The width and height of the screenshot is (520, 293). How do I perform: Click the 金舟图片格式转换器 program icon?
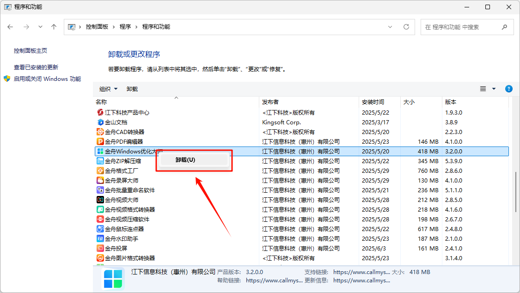pos(100,258)
